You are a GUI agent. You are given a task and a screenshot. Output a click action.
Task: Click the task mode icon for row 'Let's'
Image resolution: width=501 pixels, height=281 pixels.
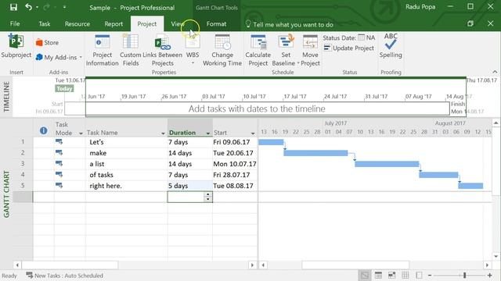(x=59, y=142)
